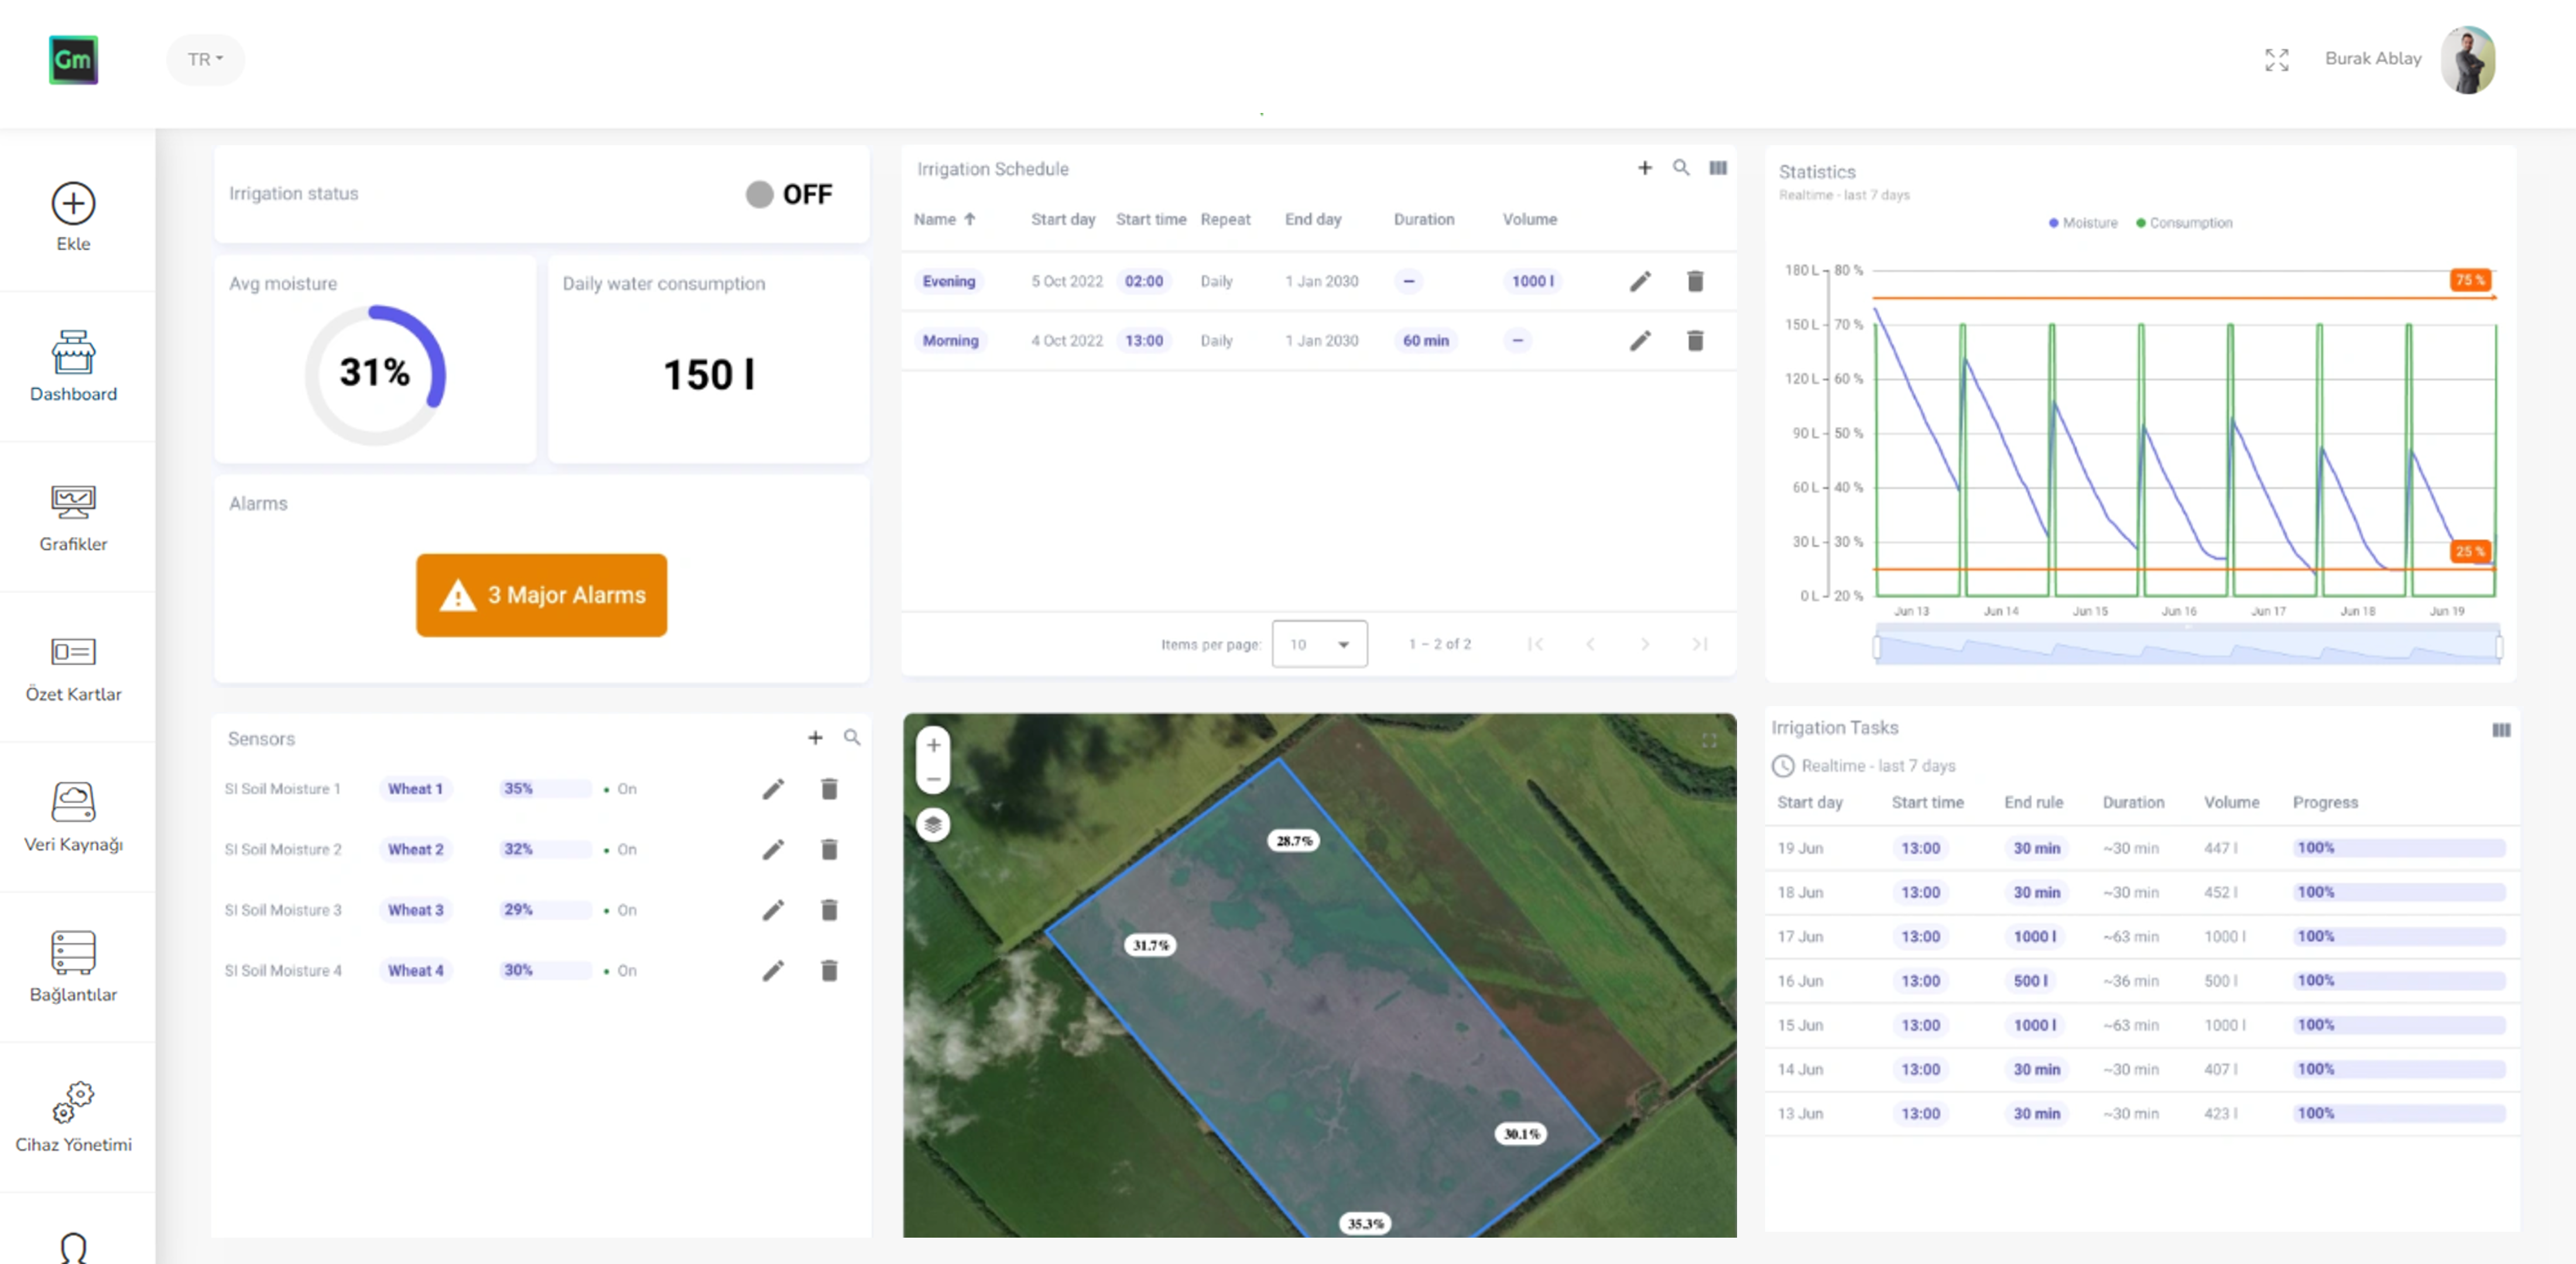
Task: Add a new sensor in the Sensors panel
Action: pos(815,738)
